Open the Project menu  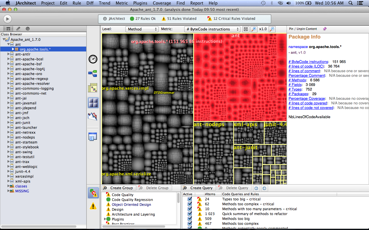pyautogui.click(x=48, y=3)
